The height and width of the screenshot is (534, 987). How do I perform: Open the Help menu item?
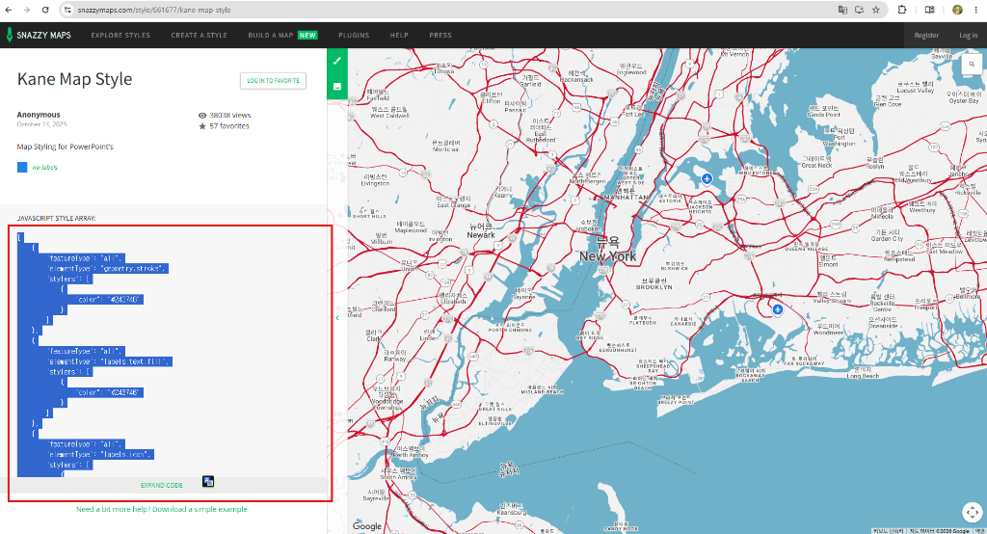(399, 36)
